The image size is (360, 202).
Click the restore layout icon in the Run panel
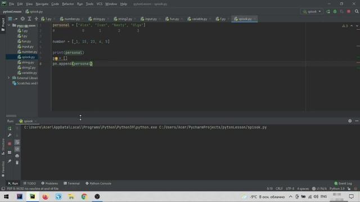coord(10,153)
